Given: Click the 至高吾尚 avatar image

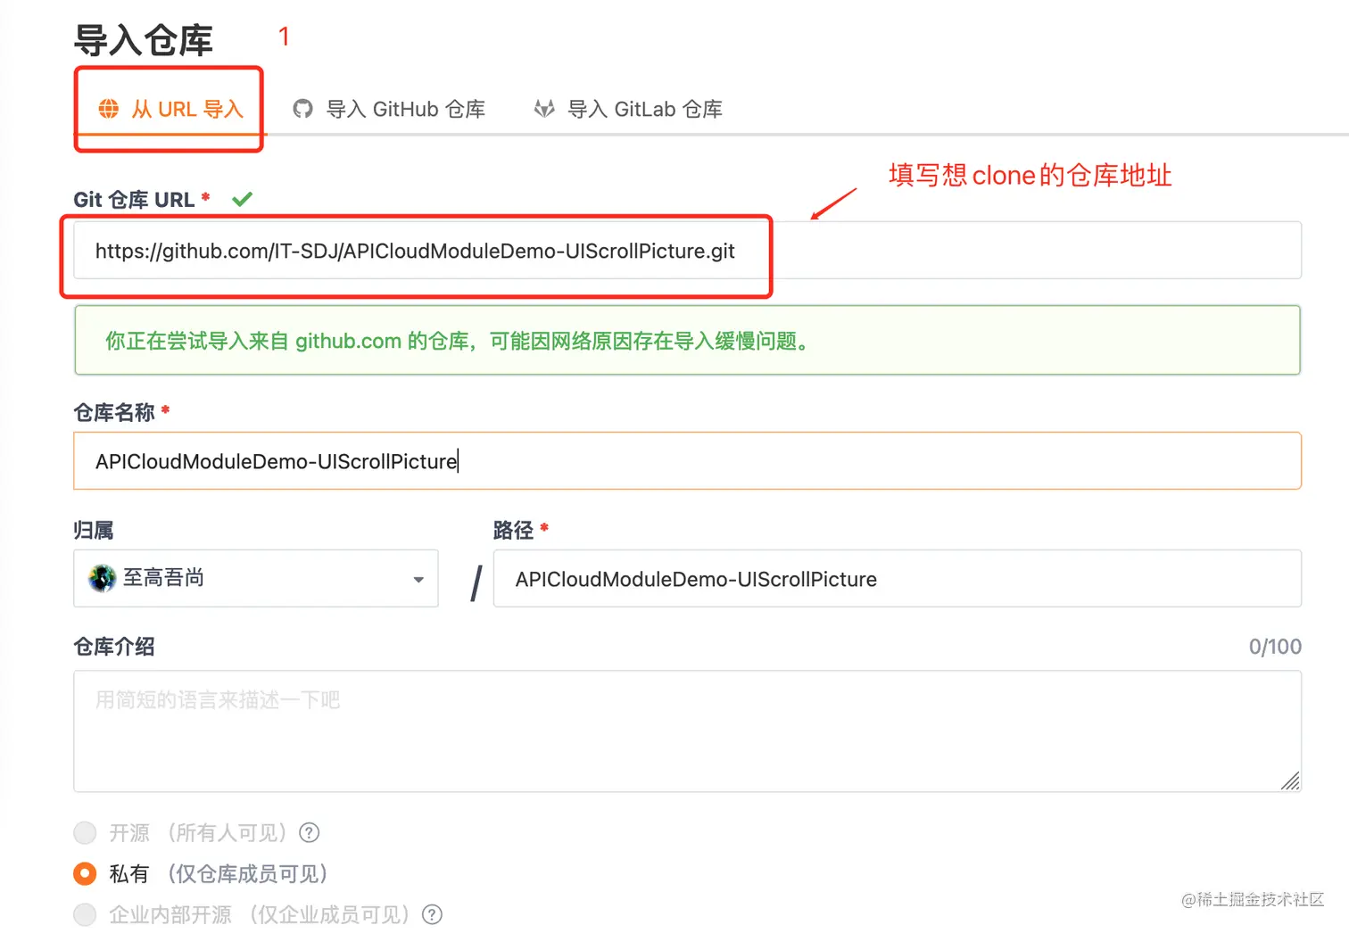Looking at the screenshot, I should (103, 578).
